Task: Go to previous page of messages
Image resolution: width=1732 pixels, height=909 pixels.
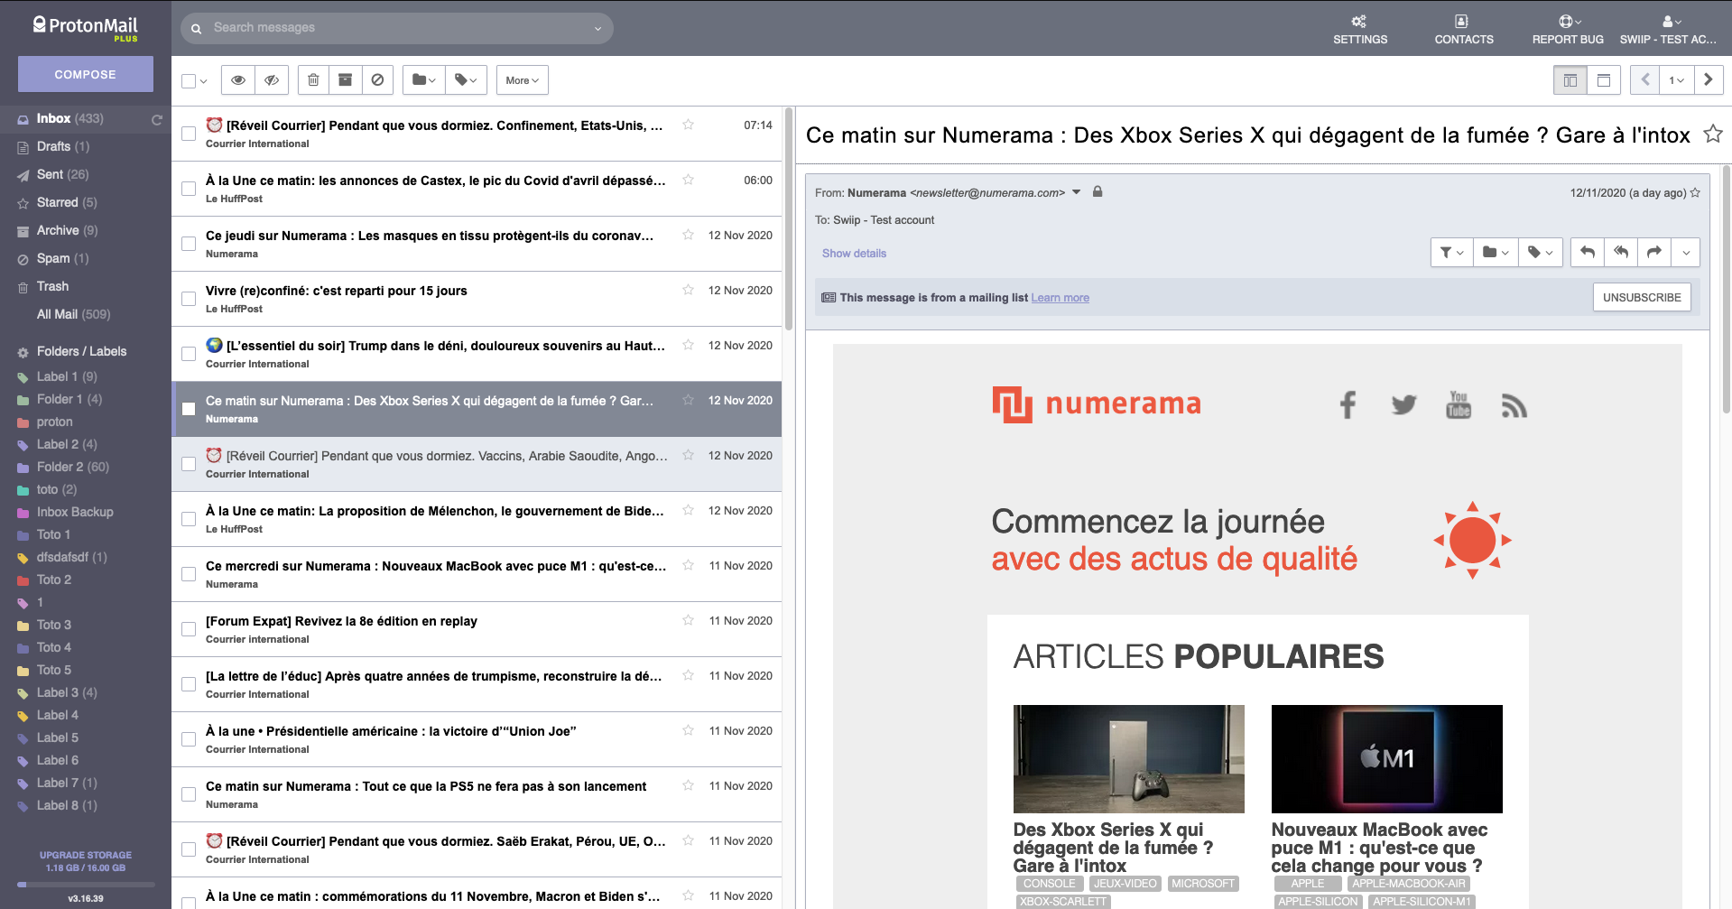Action: pos(1644,79)
